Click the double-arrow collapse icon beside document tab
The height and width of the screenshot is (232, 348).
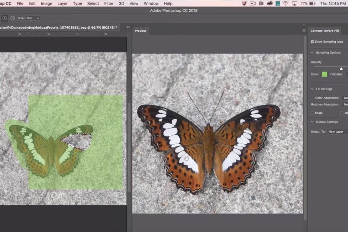(128, 27)
